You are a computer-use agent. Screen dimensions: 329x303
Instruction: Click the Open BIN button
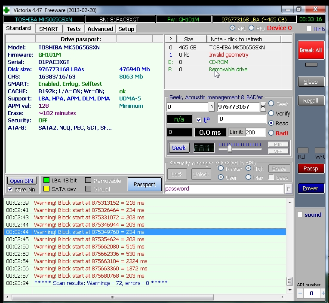pos(22,181)
